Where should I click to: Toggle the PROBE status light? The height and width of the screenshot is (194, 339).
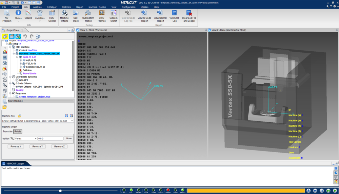139,191
